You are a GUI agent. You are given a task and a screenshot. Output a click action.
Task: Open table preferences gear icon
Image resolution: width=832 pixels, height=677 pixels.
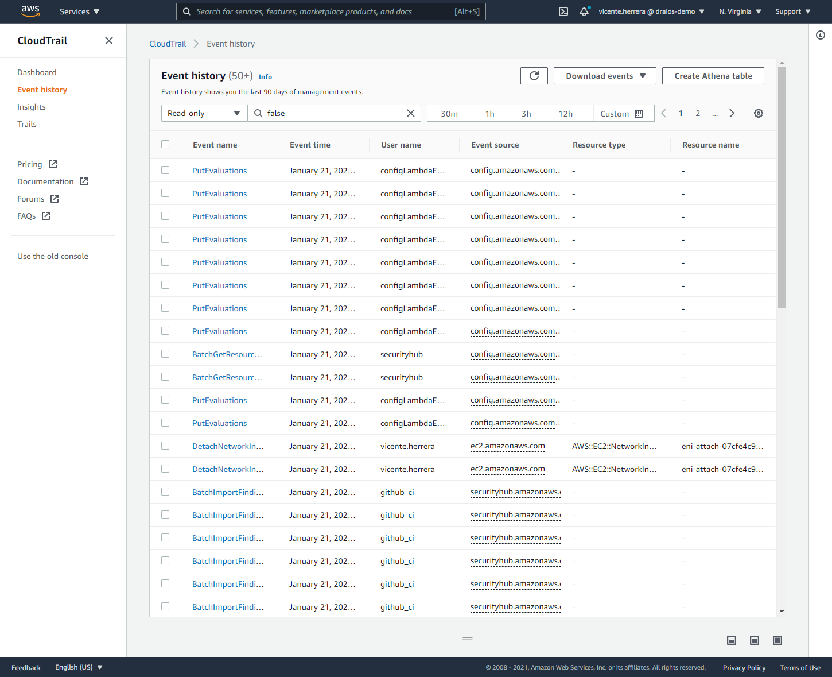[759, 113]
